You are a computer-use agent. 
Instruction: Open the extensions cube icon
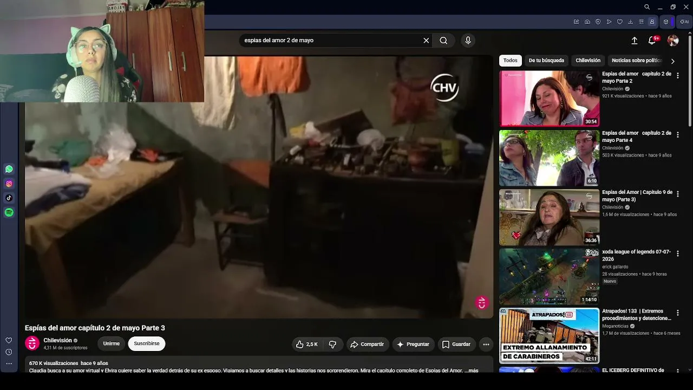tap(666, 22)
